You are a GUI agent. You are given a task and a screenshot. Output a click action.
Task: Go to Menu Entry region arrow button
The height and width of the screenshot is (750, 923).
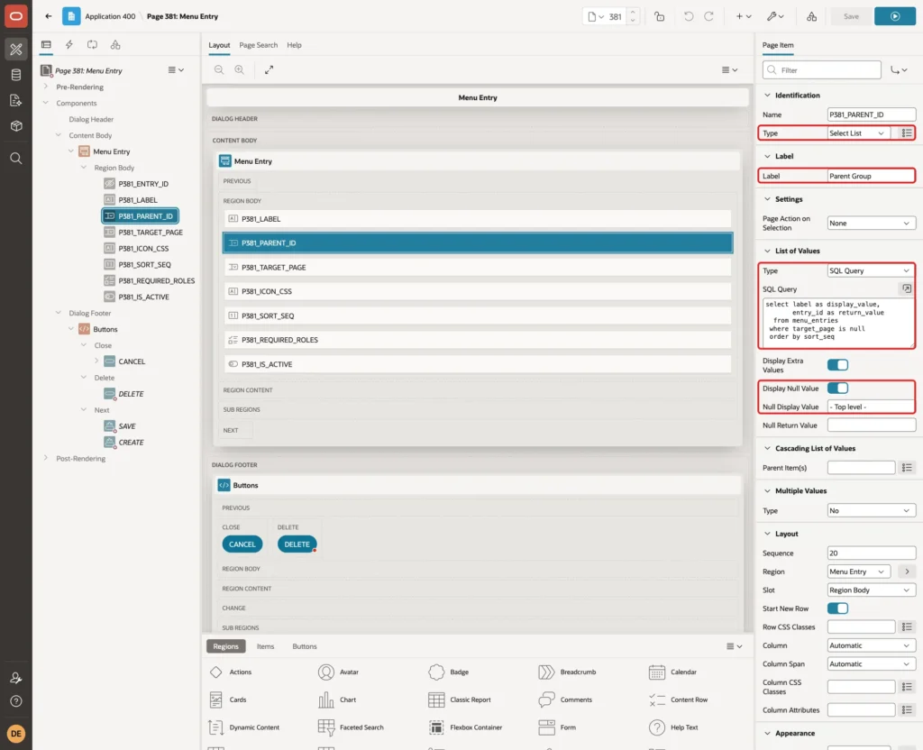click(907, 572)
